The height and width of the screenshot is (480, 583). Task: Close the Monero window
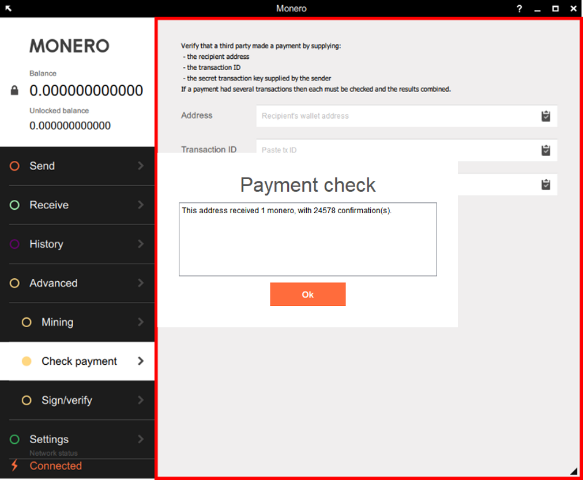(x=573, y=9)
